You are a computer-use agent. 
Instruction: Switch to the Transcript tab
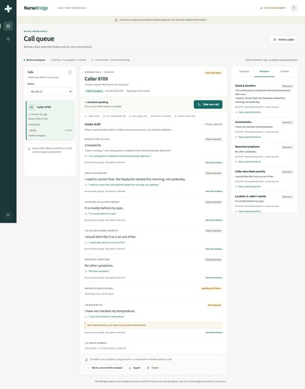[x=244, y=71]
